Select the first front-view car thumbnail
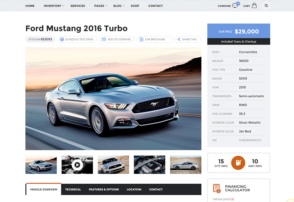Image resolution: width=294 pixels, height=202 pixels. pos(41,165)
